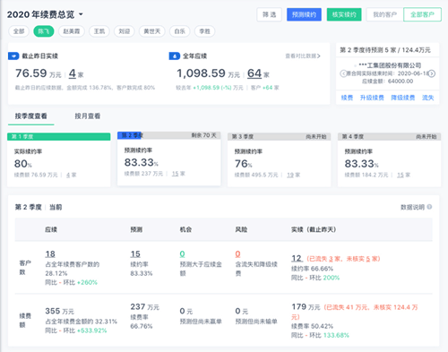Select the 第 3 季度 card
The image size is (448, 352).
coord(279,160)
